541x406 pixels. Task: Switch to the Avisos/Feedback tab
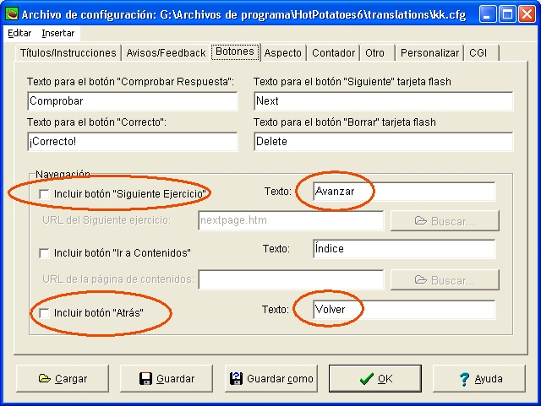[x=166, y=52]
